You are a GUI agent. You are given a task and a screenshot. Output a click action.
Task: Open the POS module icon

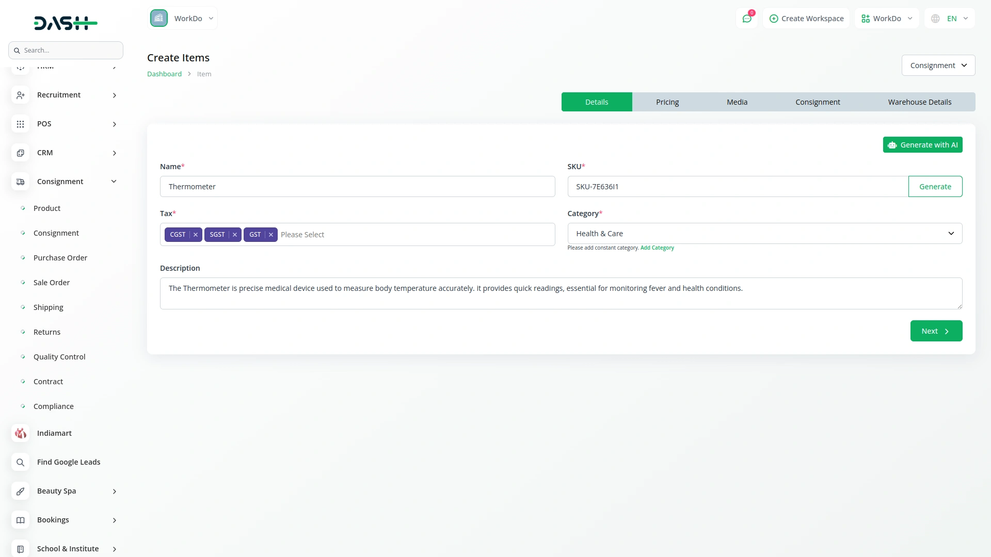pyautogui.click(x=20, y=124)
